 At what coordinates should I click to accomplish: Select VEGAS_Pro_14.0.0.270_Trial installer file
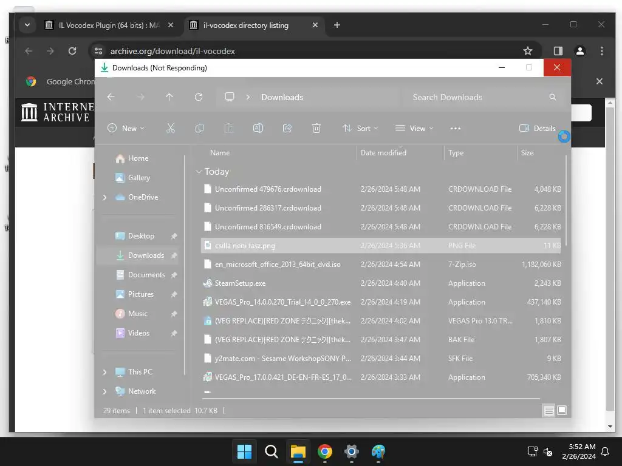click(x=381, y=302)
